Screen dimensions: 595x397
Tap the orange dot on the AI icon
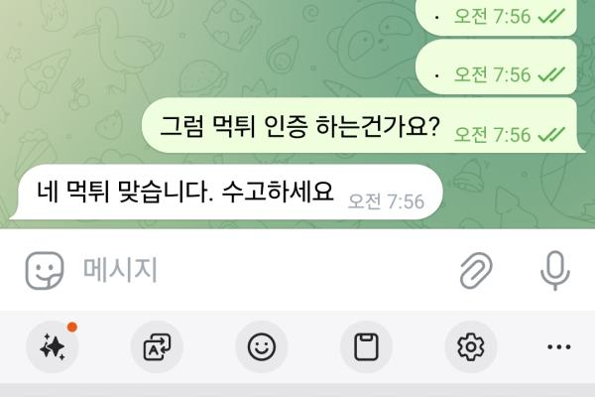coord(72,328)
